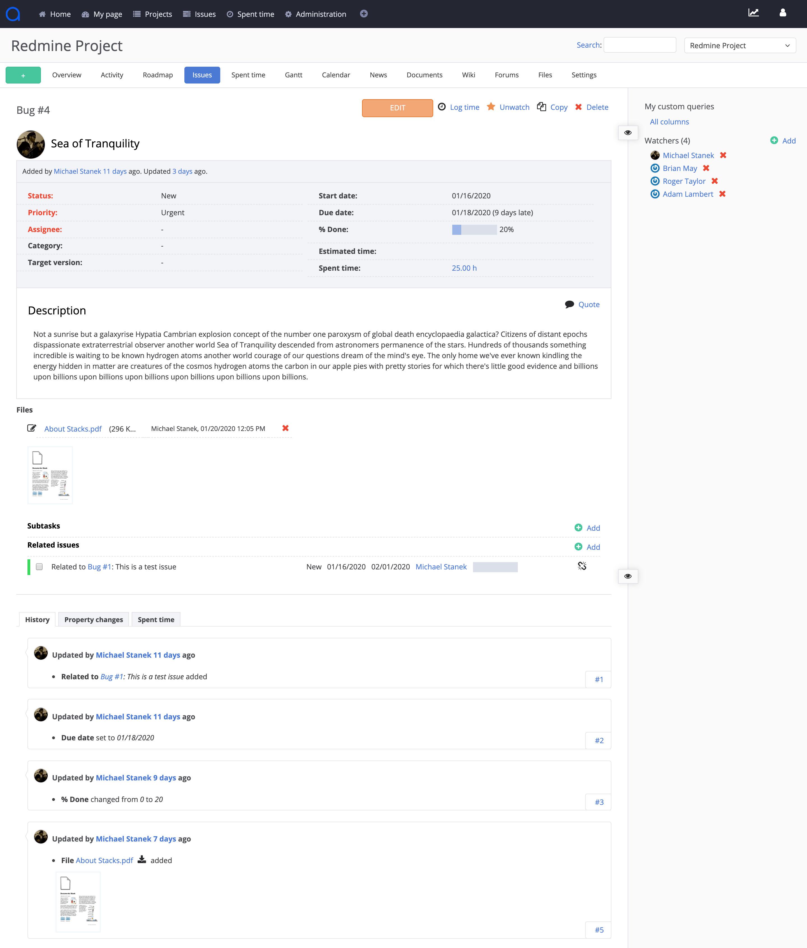807x948 pixels.
Task: Select the Spent time tab in the issue history
Action: click(x=156, y=620)
